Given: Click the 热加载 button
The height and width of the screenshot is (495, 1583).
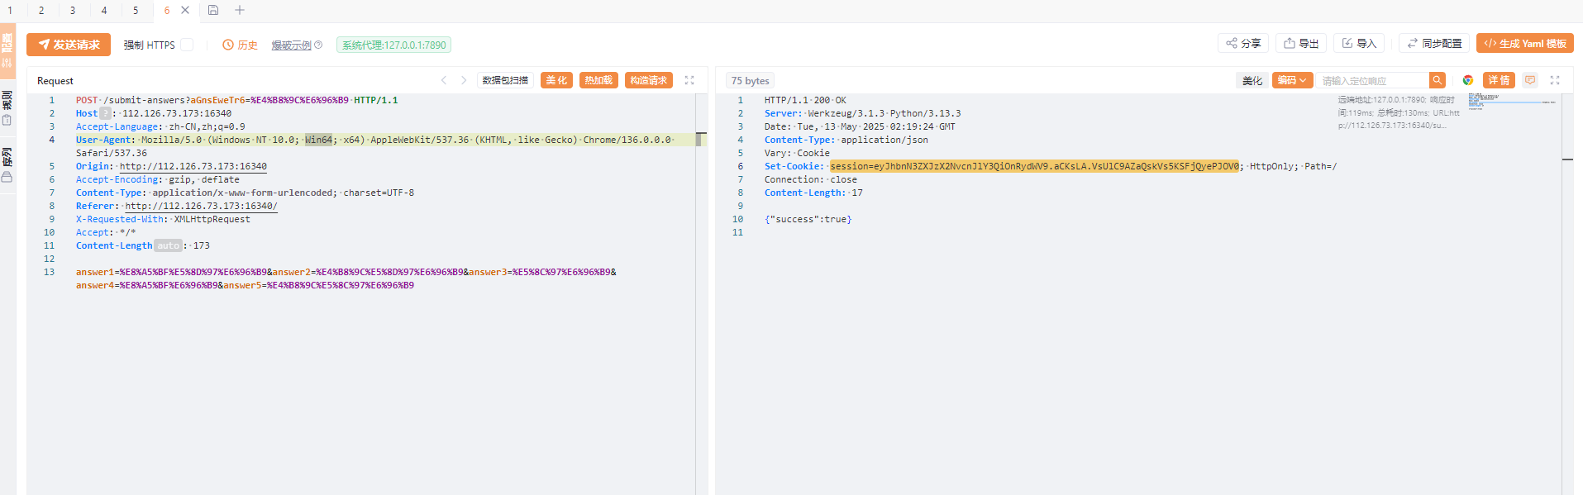Looking at the screenshot, I should tap(598, 80).
